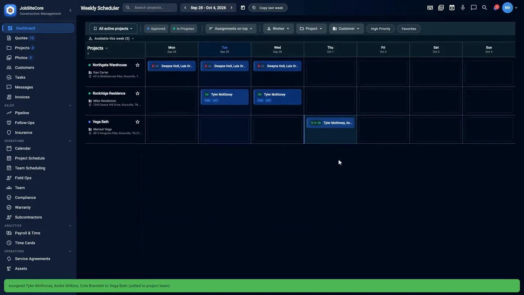
Task: Open Project Schedule in sidebar
Action: point(30,158)
